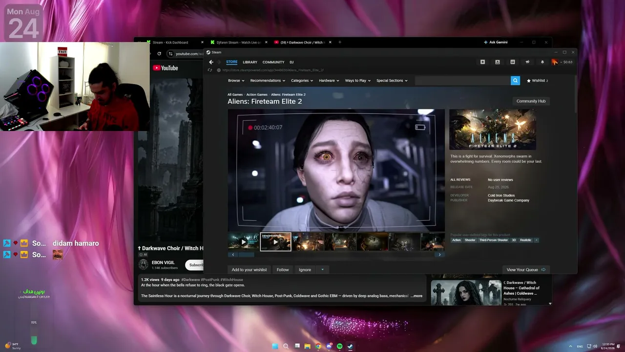Go back in Steam store navigation
Image resolution: width=625 pixels, height=352 pixels.
(211, 62)
